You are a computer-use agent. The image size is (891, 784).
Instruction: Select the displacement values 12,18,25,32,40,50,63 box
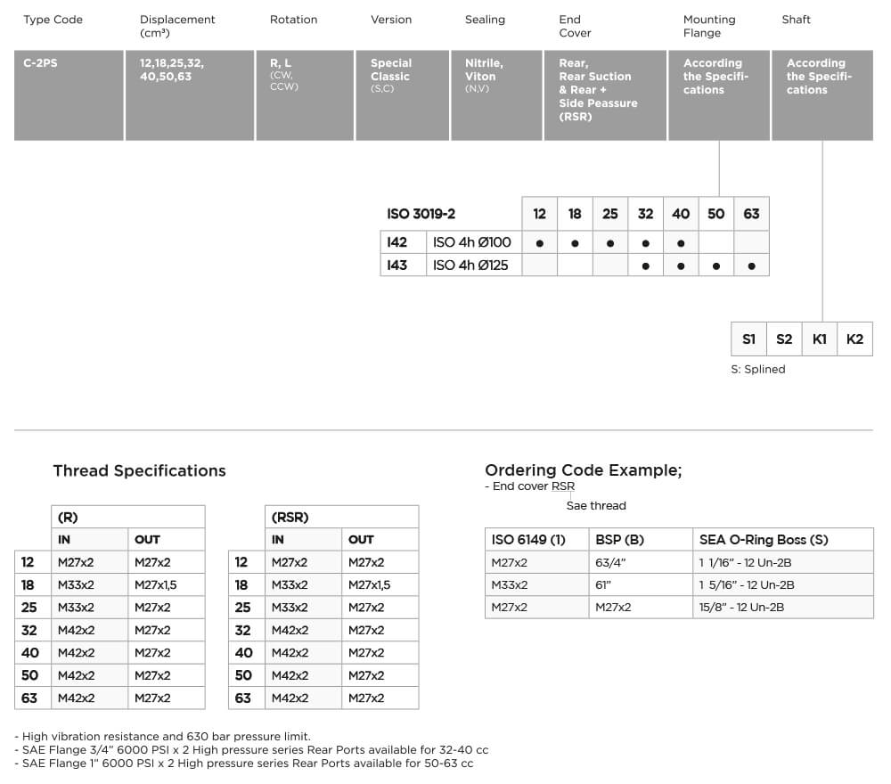point(190,94)
